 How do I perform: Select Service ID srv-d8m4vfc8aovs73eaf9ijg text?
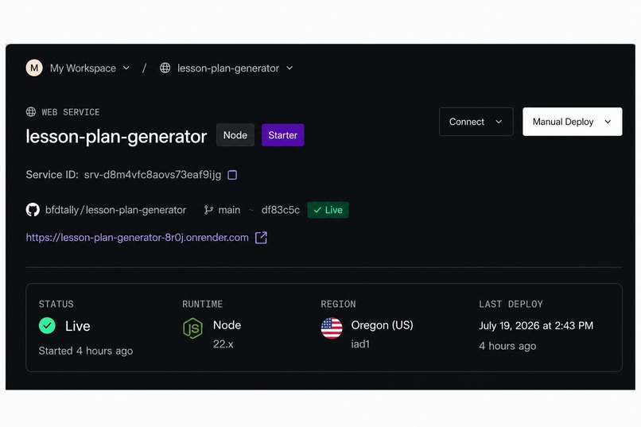(153, 175)
